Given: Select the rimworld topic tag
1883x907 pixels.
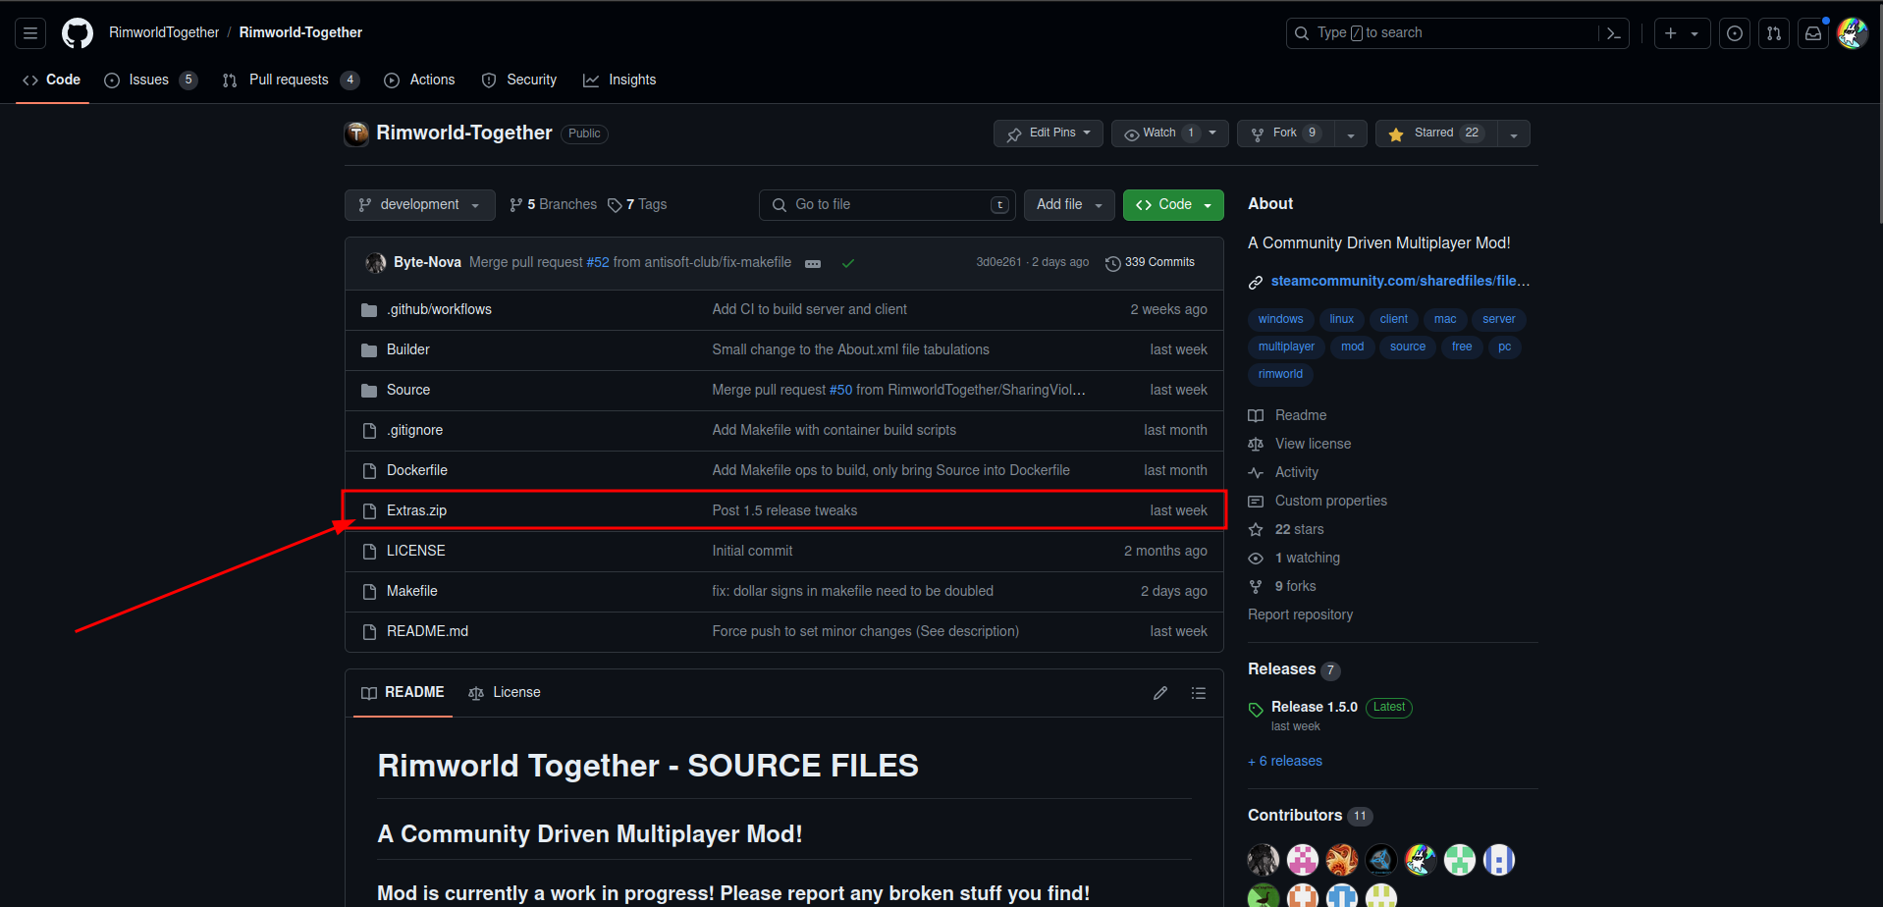Looking at the screenshot, I should point(1280,374).
